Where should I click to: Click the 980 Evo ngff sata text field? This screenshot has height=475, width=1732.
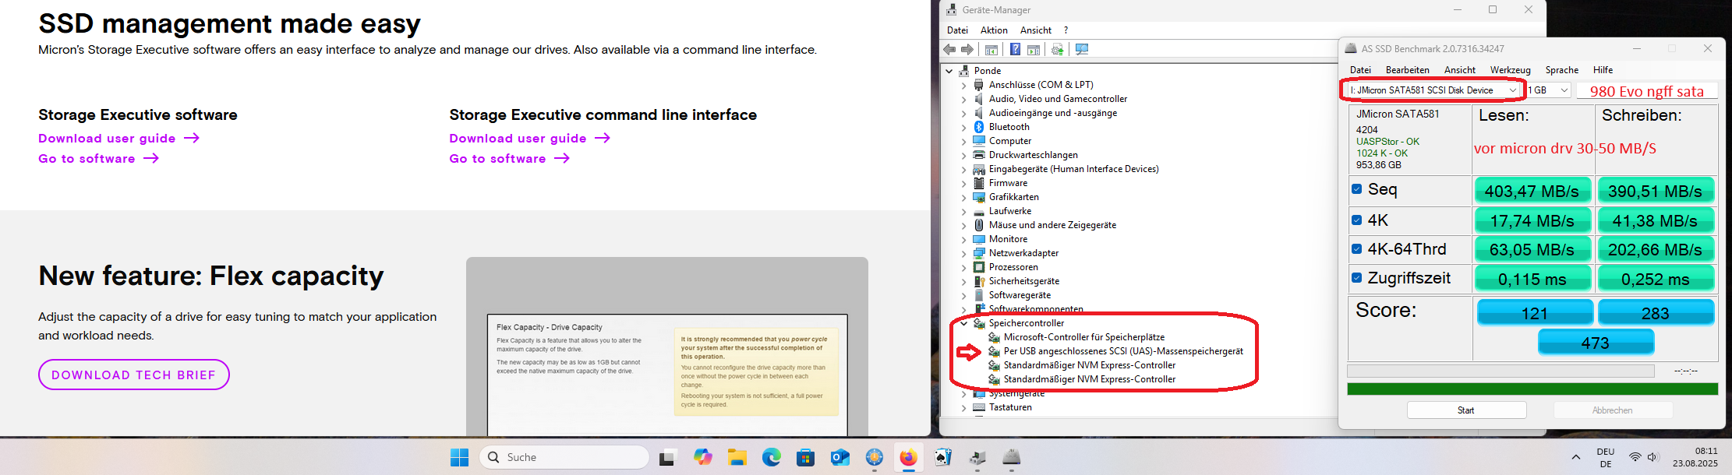1646,91
